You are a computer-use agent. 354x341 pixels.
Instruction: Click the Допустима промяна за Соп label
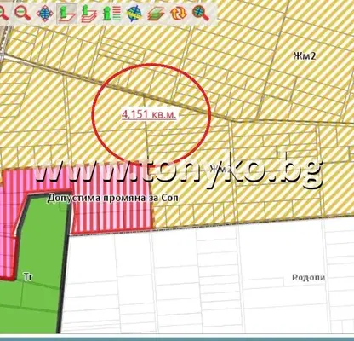tap(113, 198)
